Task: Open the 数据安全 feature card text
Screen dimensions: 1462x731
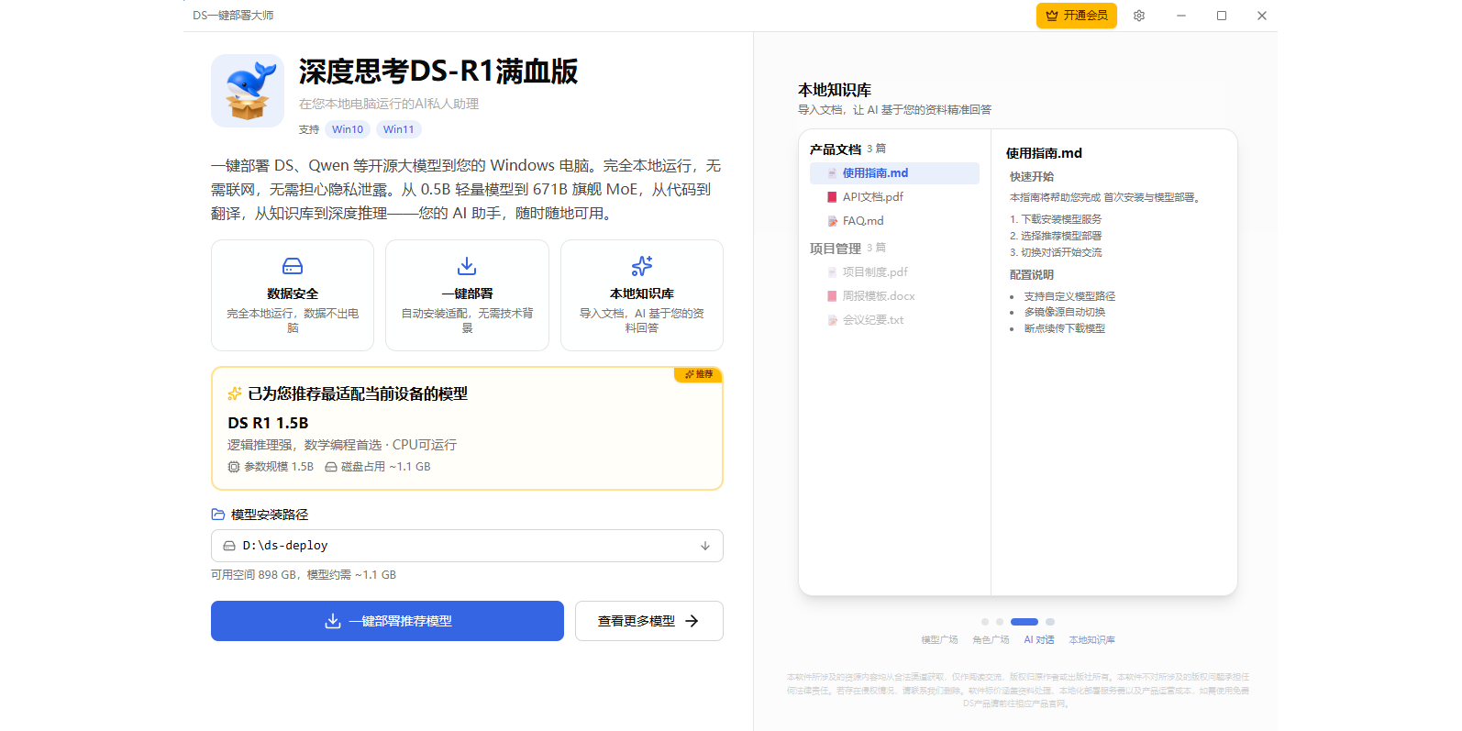Action: click(x=293, y=320)
